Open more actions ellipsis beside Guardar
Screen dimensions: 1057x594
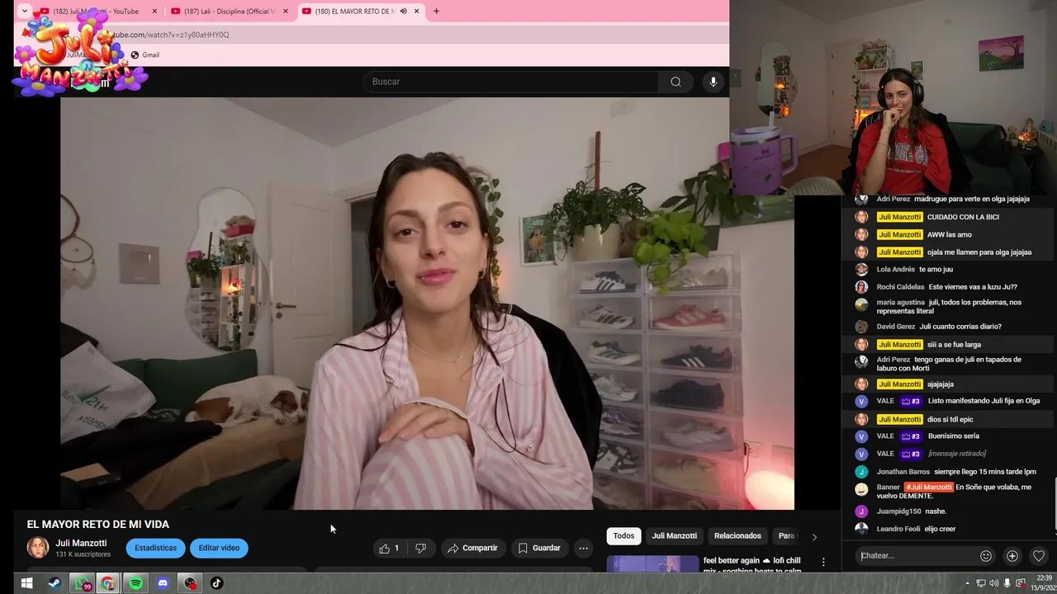(x=584, y=548)
